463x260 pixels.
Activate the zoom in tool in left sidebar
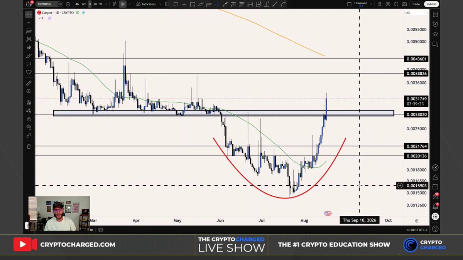[29, 92]
